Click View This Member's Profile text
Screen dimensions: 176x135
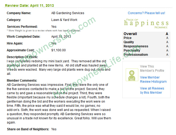tap(152, 68)
